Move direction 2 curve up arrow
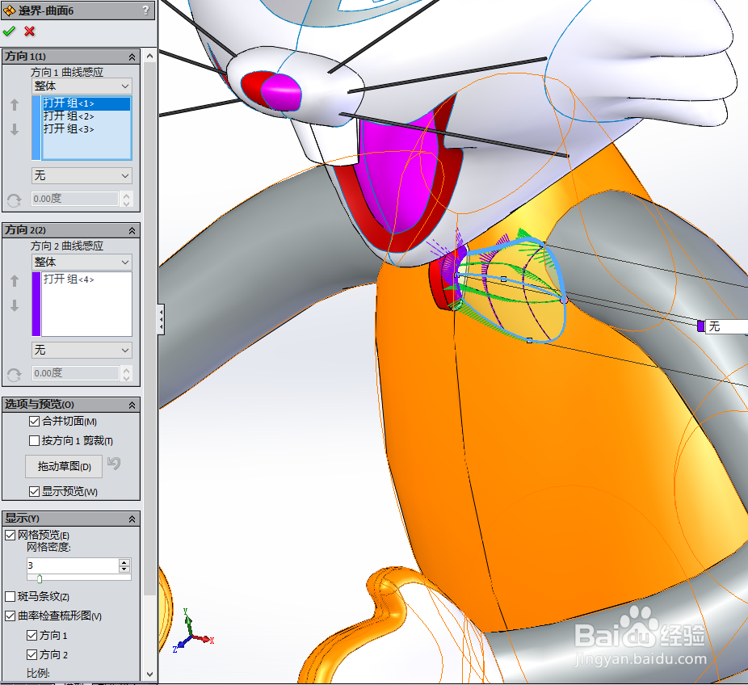The height and width of the screenshot is (685, 748). click(15, 281)
